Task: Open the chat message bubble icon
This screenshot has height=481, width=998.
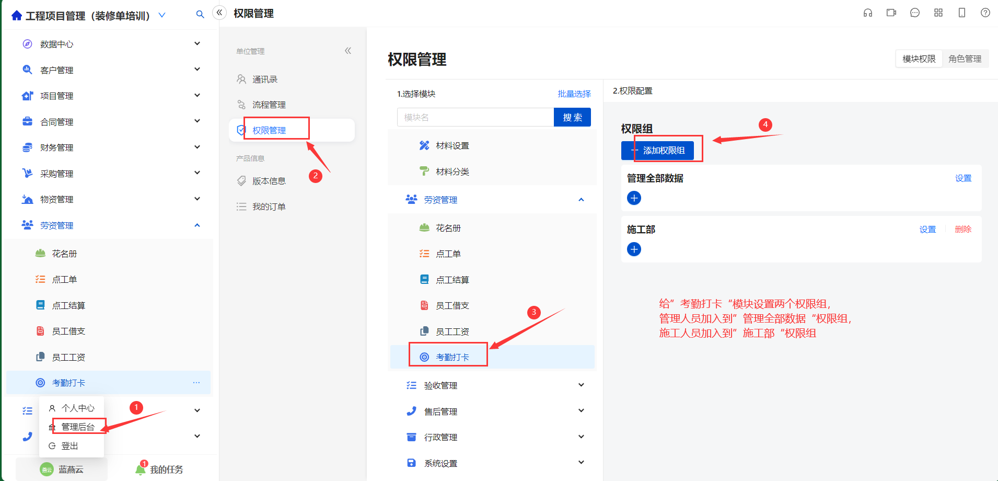Action: [x=915, y=13]
